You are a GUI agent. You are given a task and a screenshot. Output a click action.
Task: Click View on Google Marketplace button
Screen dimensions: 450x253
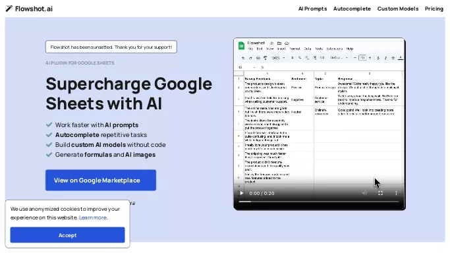[101, 180]
